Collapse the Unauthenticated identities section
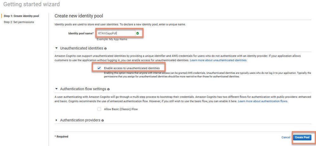This screenshot has height=146, width=316. point(57,48)
